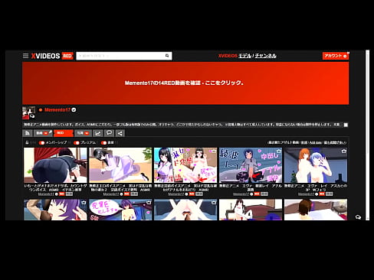Switch to the RED tab
Screen dimensions: 374x280
click(x=64, y=133)
